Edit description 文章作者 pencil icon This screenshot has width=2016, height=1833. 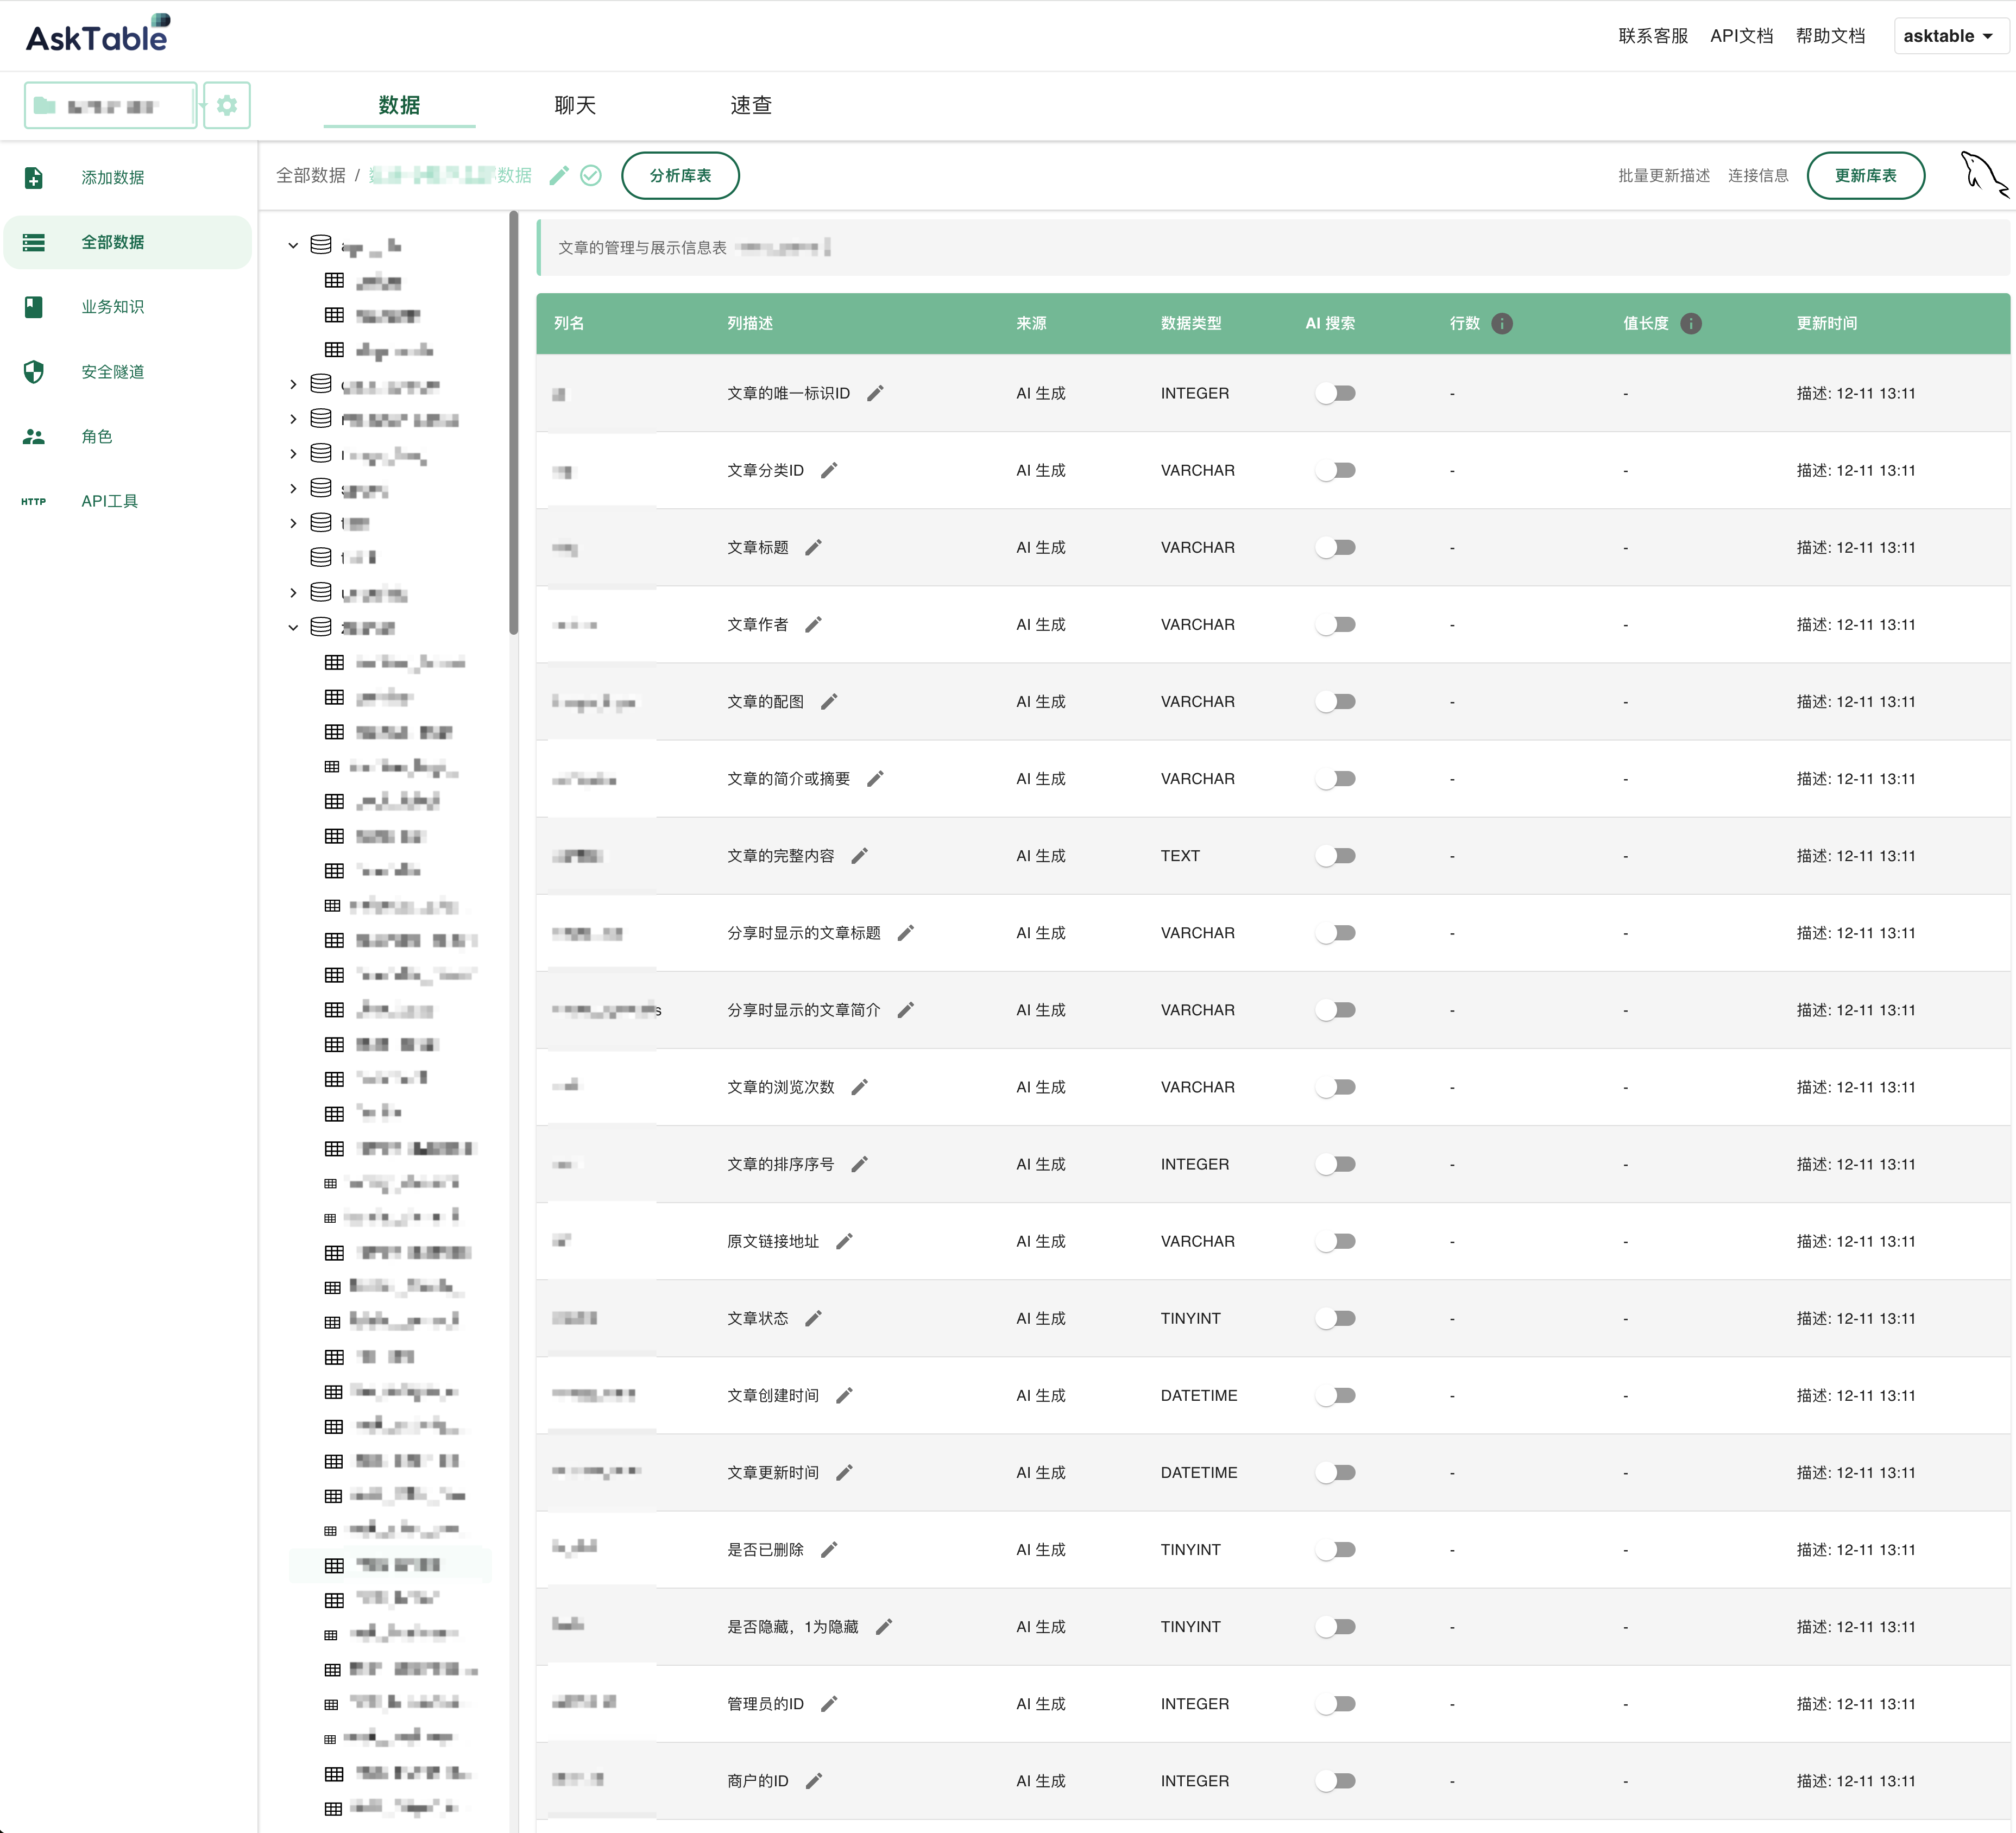click(813, 624)
